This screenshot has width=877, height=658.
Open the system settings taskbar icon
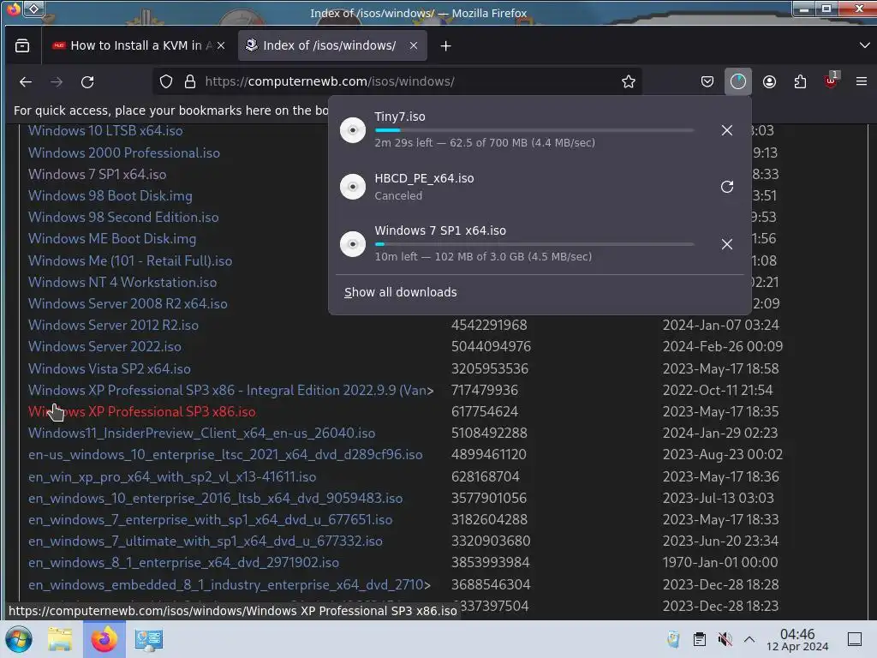pyautogui.click(x=149, y=639)
